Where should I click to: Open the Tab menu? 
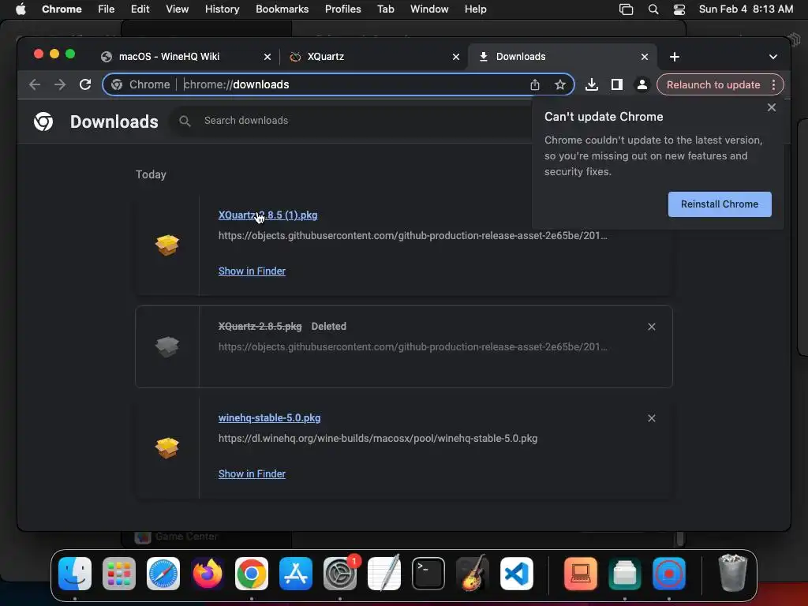click(x=385, y=9)
